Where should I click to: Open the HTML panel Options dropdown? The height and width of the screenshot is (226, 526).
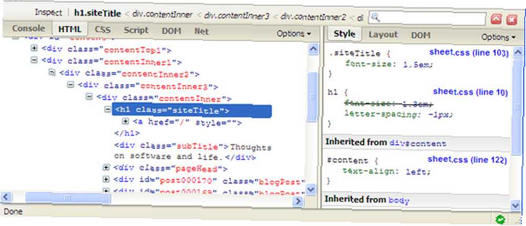point(294,34)
